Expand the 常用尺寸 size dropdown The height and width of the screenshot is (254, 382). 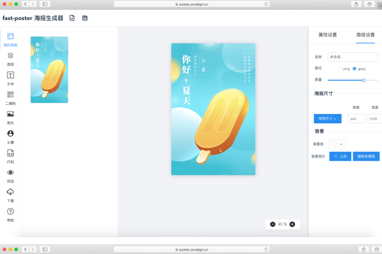tap(328, 118)
